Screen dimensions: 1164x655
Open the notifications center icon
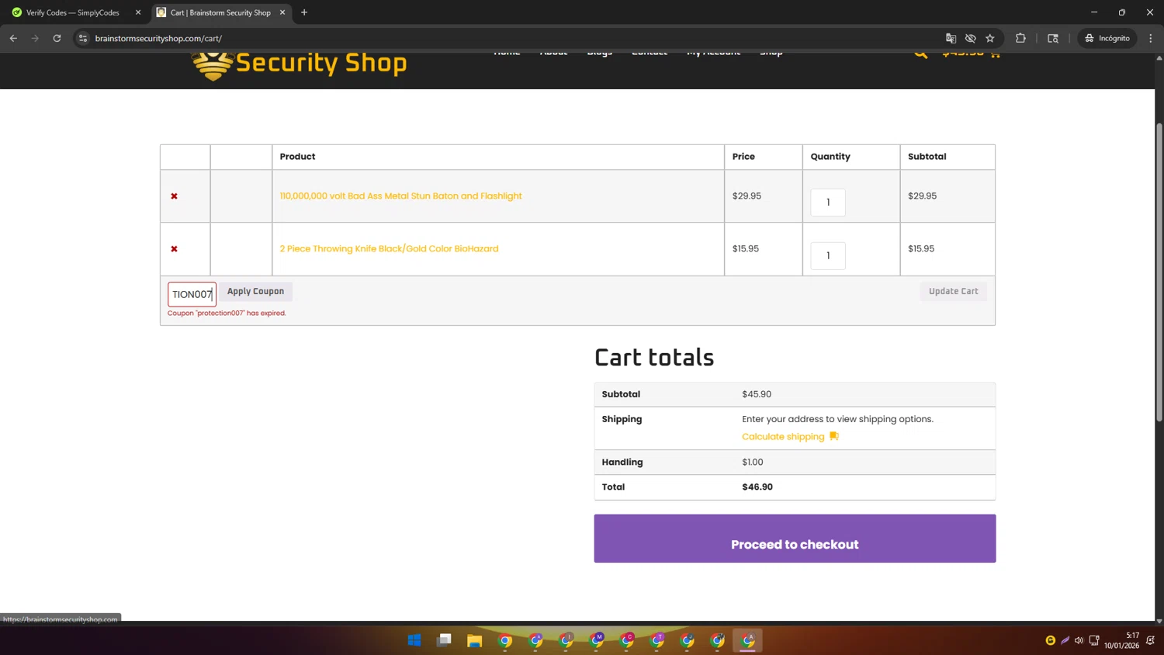coord(1151,640)
